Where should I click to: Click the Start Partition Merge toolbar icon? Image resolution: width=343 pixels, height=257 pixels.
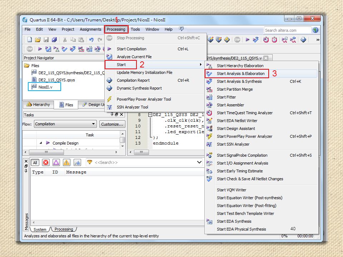pos(81,49)
